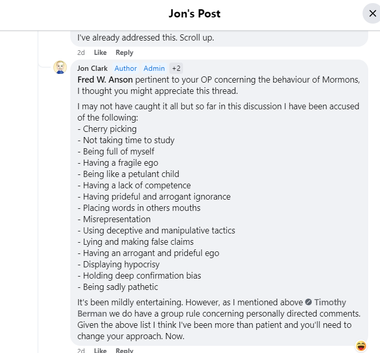Reply to Jon Clark's long comment
Image resolution: width=380 pixels, height=353 pixels.
pyautogui.click(x=124, y=350)
